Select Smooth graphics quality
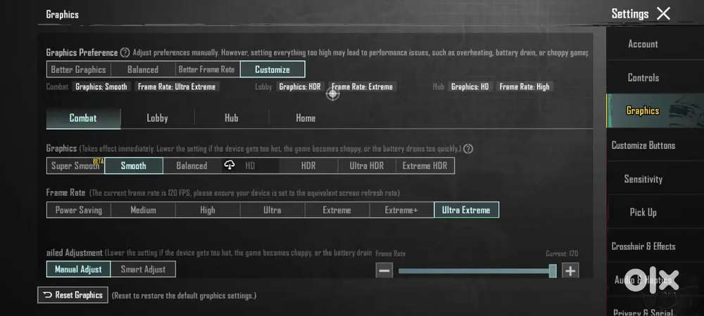The image size is (704, 316). (133, 166)
